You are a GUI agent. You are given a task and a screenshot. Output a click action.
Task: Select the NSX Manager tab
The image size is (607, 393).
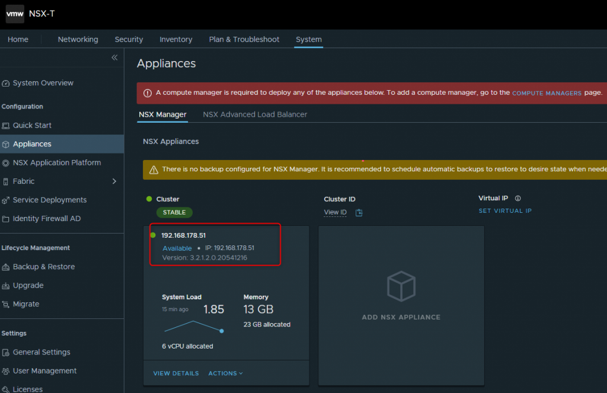[162, 114]
